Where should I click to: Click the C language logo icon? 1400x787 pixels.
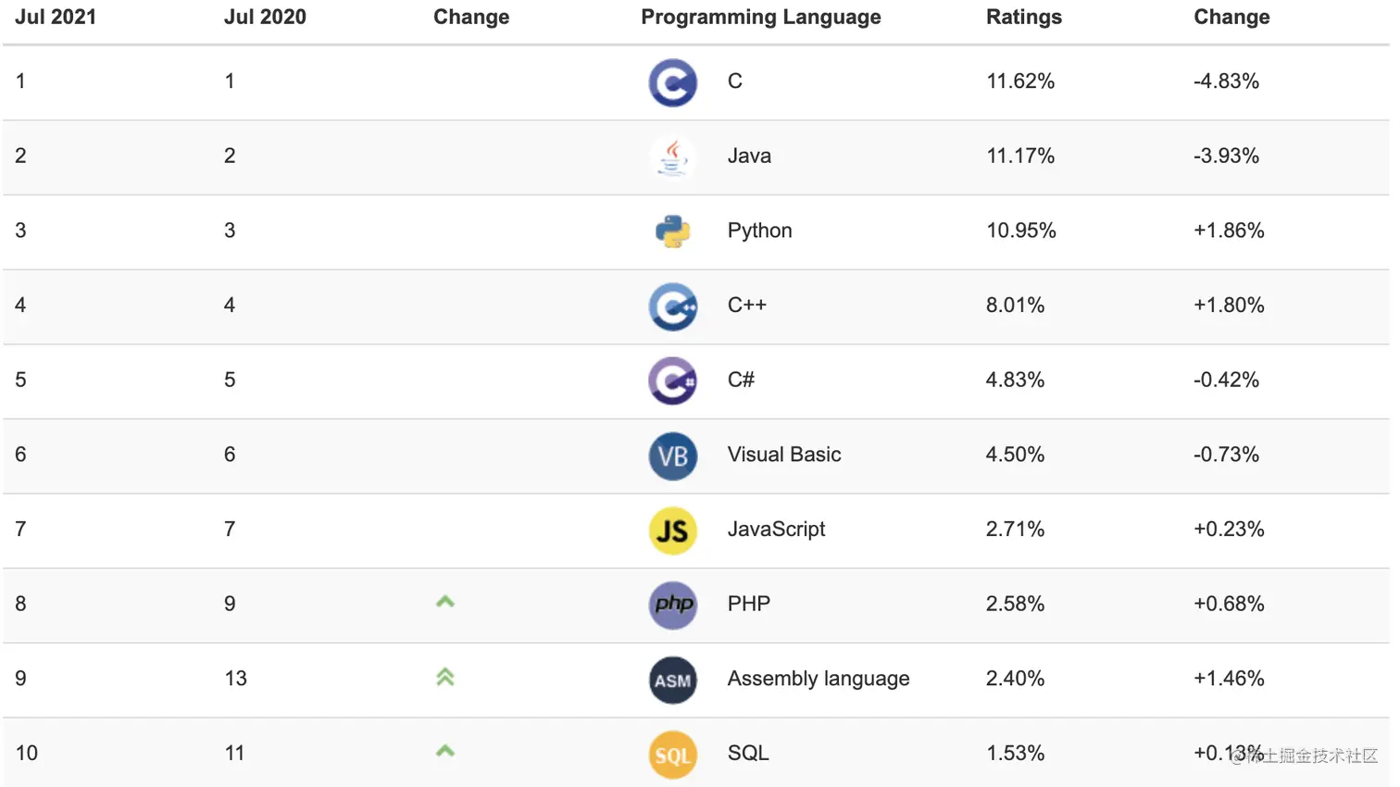coord(672,82)
